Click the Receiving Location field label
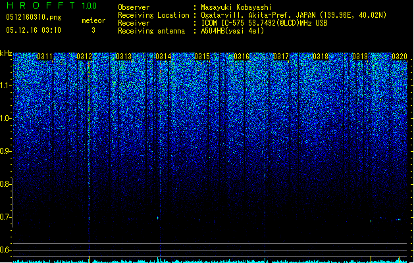This screenshot has height=263, width=414. tap(153, 15)
